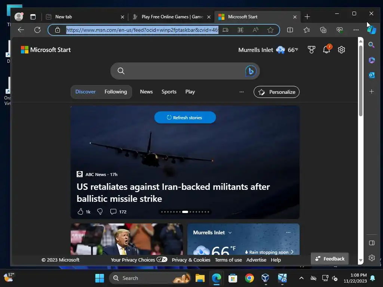
Task: Open Windows Start menu
Action: 99,278
